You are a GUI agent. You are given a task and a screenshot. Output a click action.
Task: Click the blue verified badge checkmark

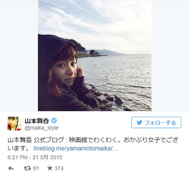click(54, 121)
